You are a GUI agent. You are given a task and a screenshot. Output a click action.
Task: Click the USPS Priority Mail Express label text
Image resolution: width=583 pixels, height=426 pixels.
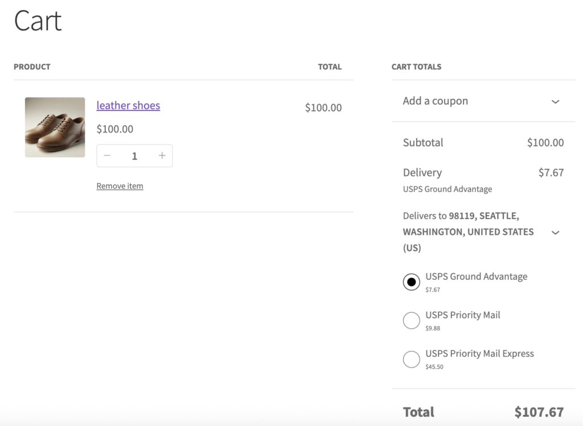click(x=479, y=354)
